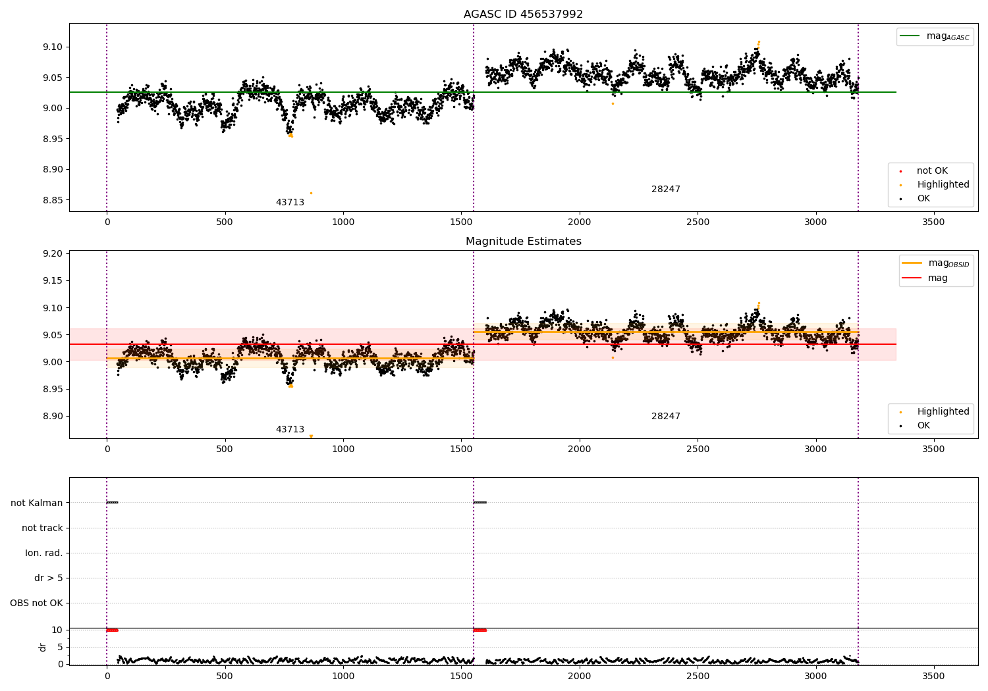Select the red "mag" legend line
Image resolution: width=988 pixels, height=691 pixels.
912,278
